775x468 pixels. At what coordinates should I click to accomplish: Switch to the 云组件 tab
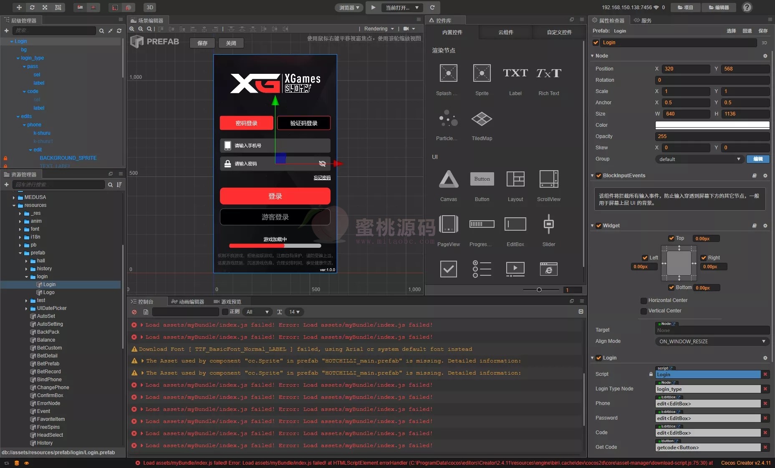[x=505, y=33]
